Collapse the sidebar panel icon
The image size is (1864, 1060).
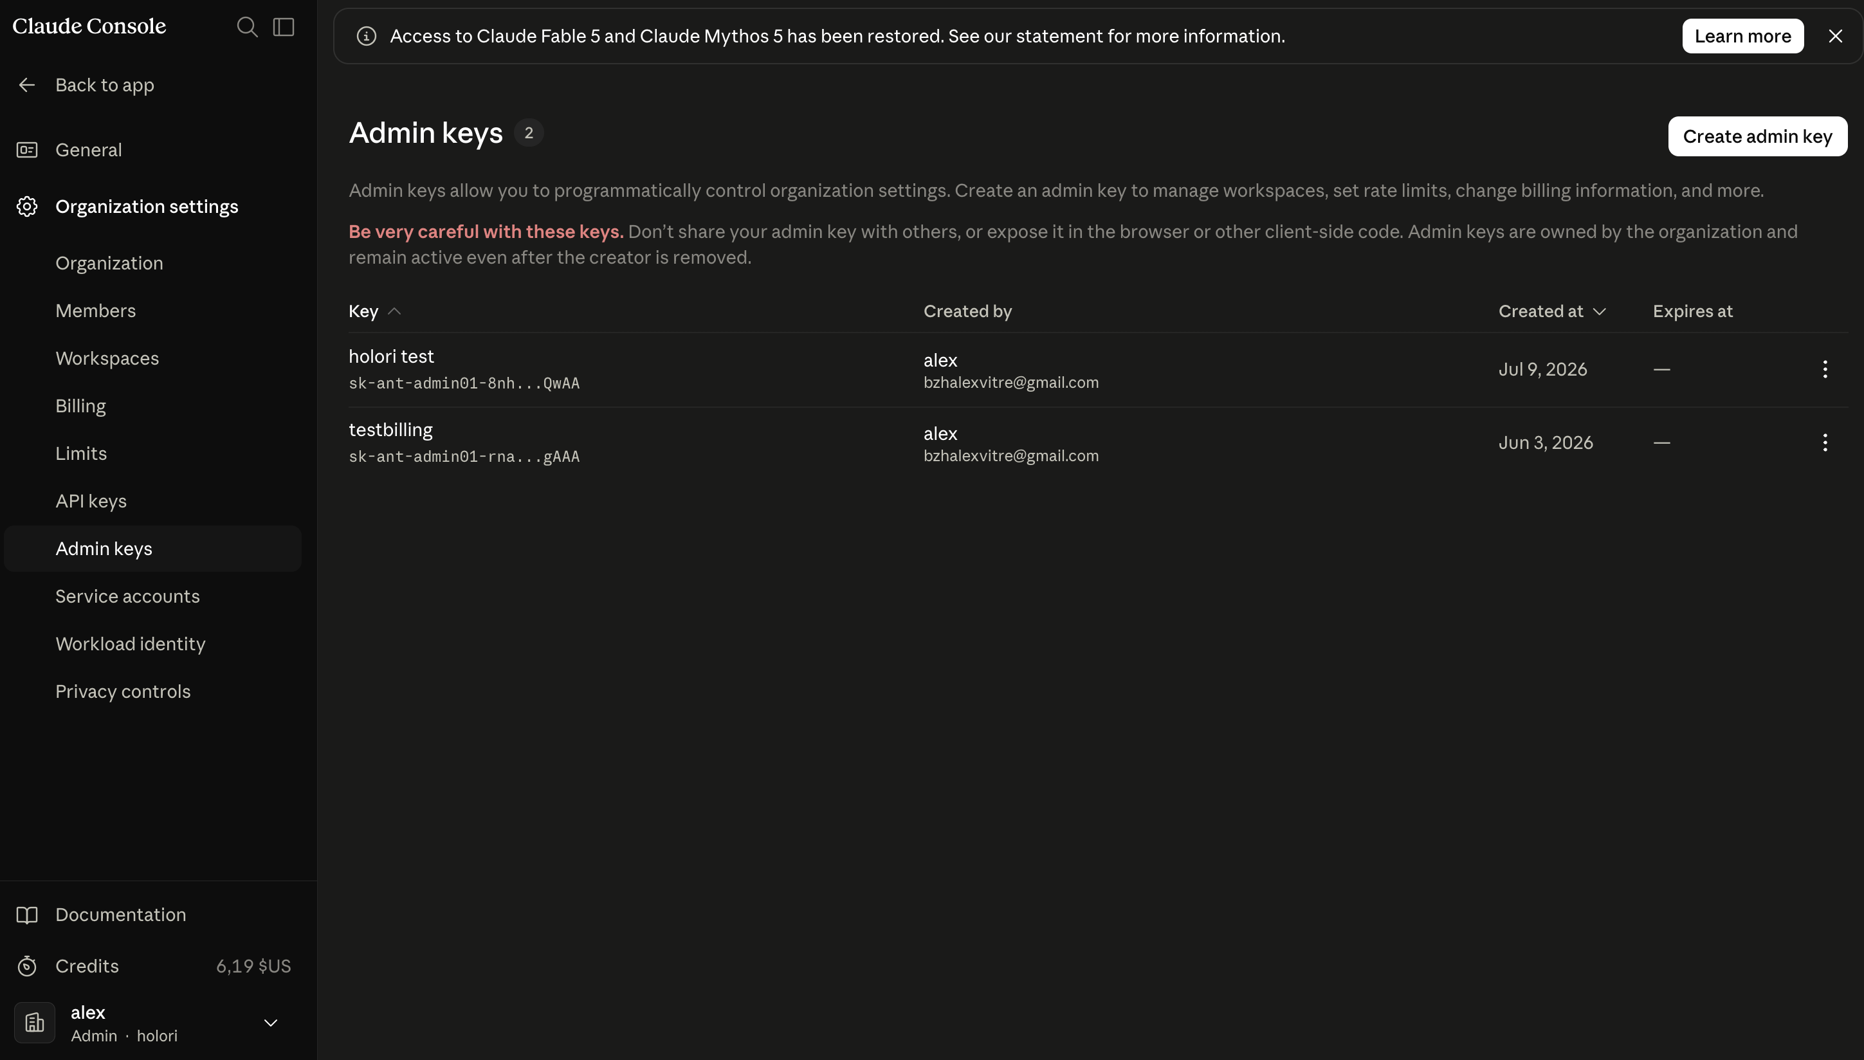(x=283, y=27)
